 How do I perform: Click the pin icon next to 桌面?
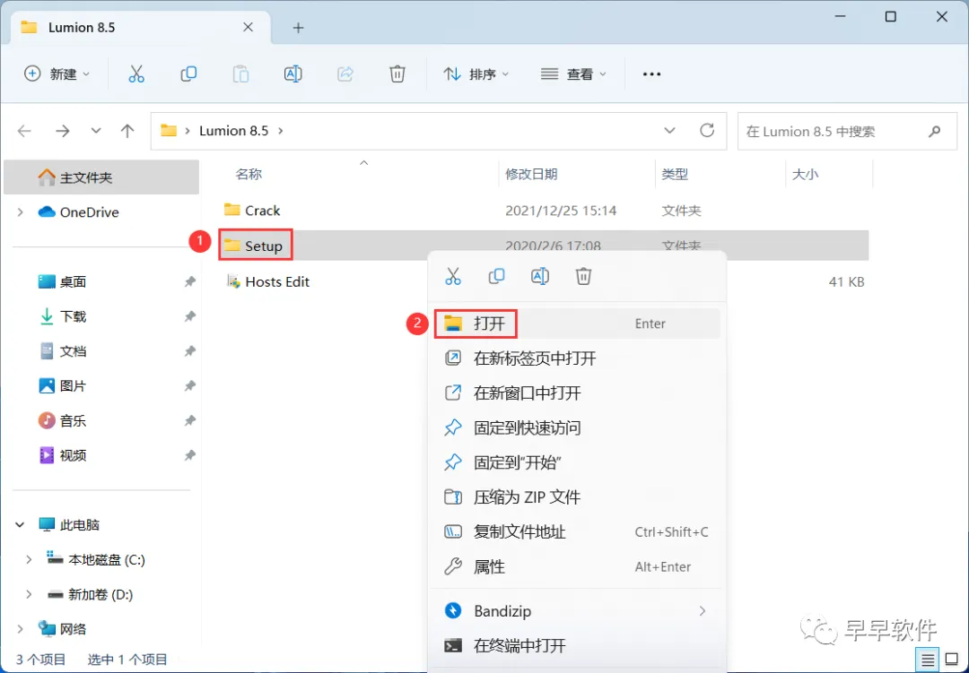(189, 281)
